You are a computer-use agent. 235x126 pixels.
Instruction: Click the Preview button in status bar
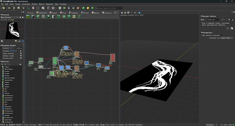(210, 125)
